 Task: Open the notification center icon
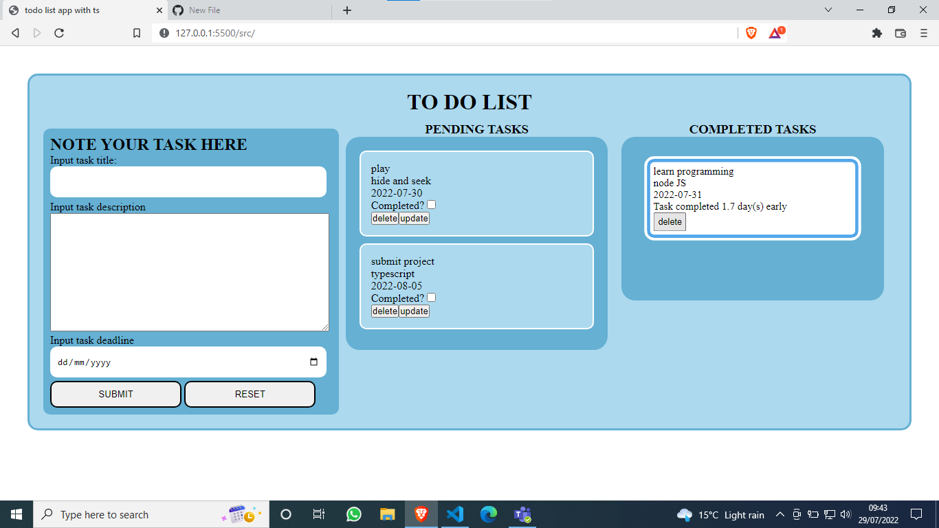pos(916,514)
